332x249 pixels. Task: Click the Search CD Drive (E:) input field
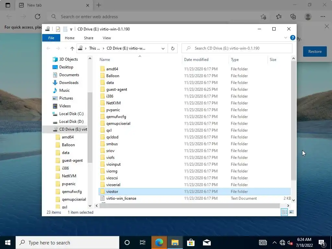click(237, 48)
